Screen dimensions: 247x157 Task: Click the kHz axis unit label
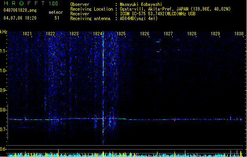tap(4, 32)
